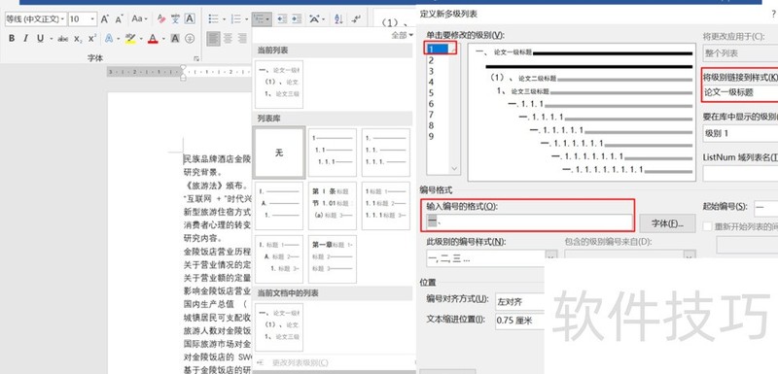The width and height of the screenshot is (778, 374).
Task: Apply underline to text
Action: [40, 38]
